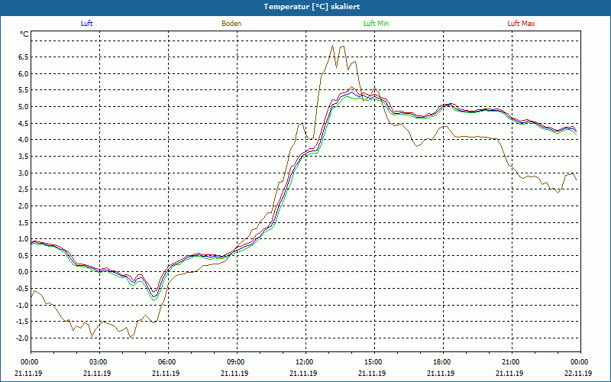
Task: Click the '5,0' y-axis value
Action: point(23,107)
